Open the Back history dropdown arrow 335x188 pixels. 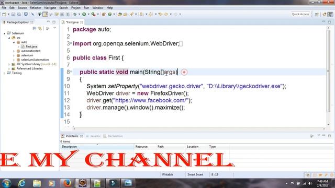[x=171, y=14]
